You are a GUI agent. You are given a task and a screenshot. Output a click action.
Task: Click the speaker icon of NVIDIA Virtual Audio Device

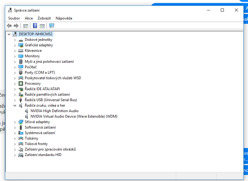pyautogui.click(x=27, y=116)
